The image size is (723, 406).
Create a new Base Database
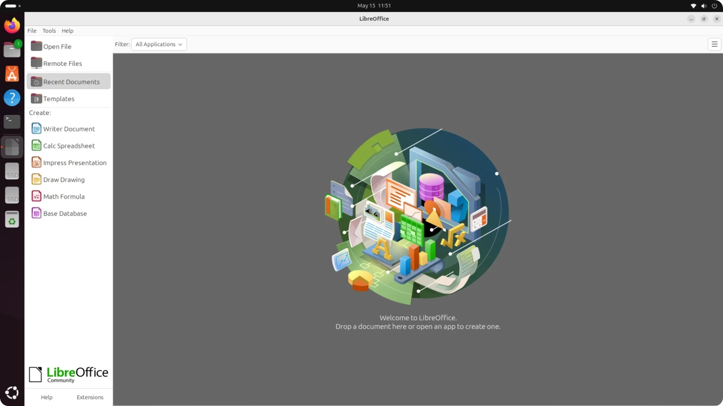pos(68,213)
